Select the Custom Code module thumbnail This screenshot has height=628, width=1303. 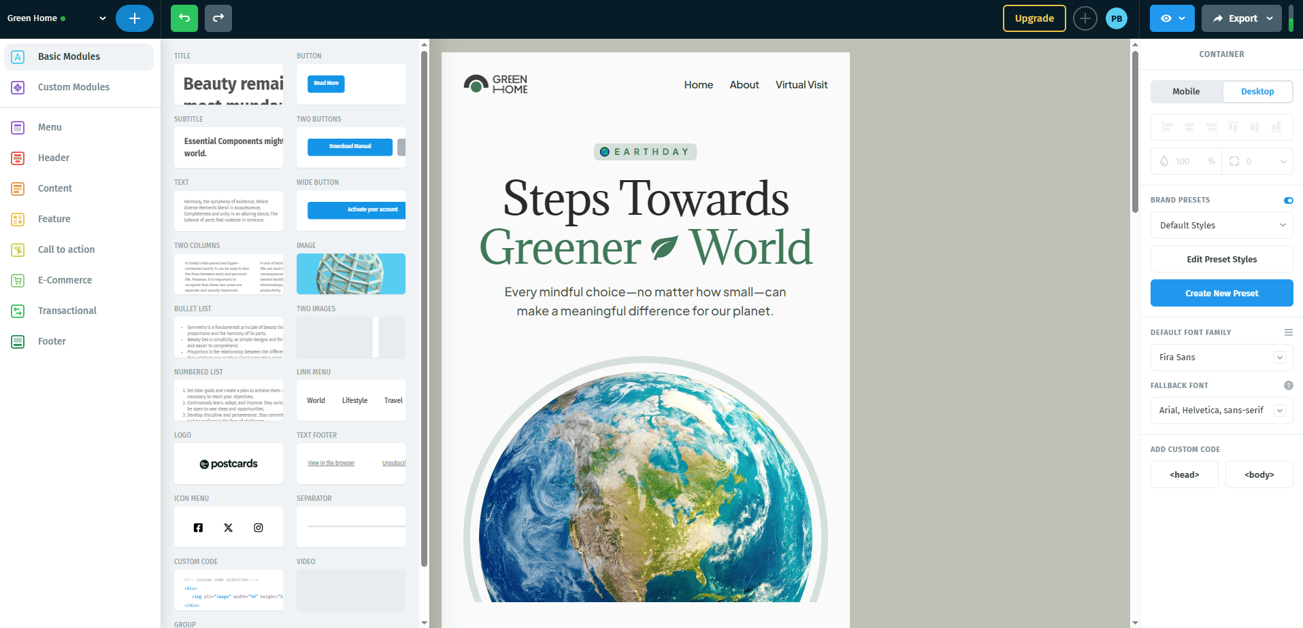(x=229, y=590)
